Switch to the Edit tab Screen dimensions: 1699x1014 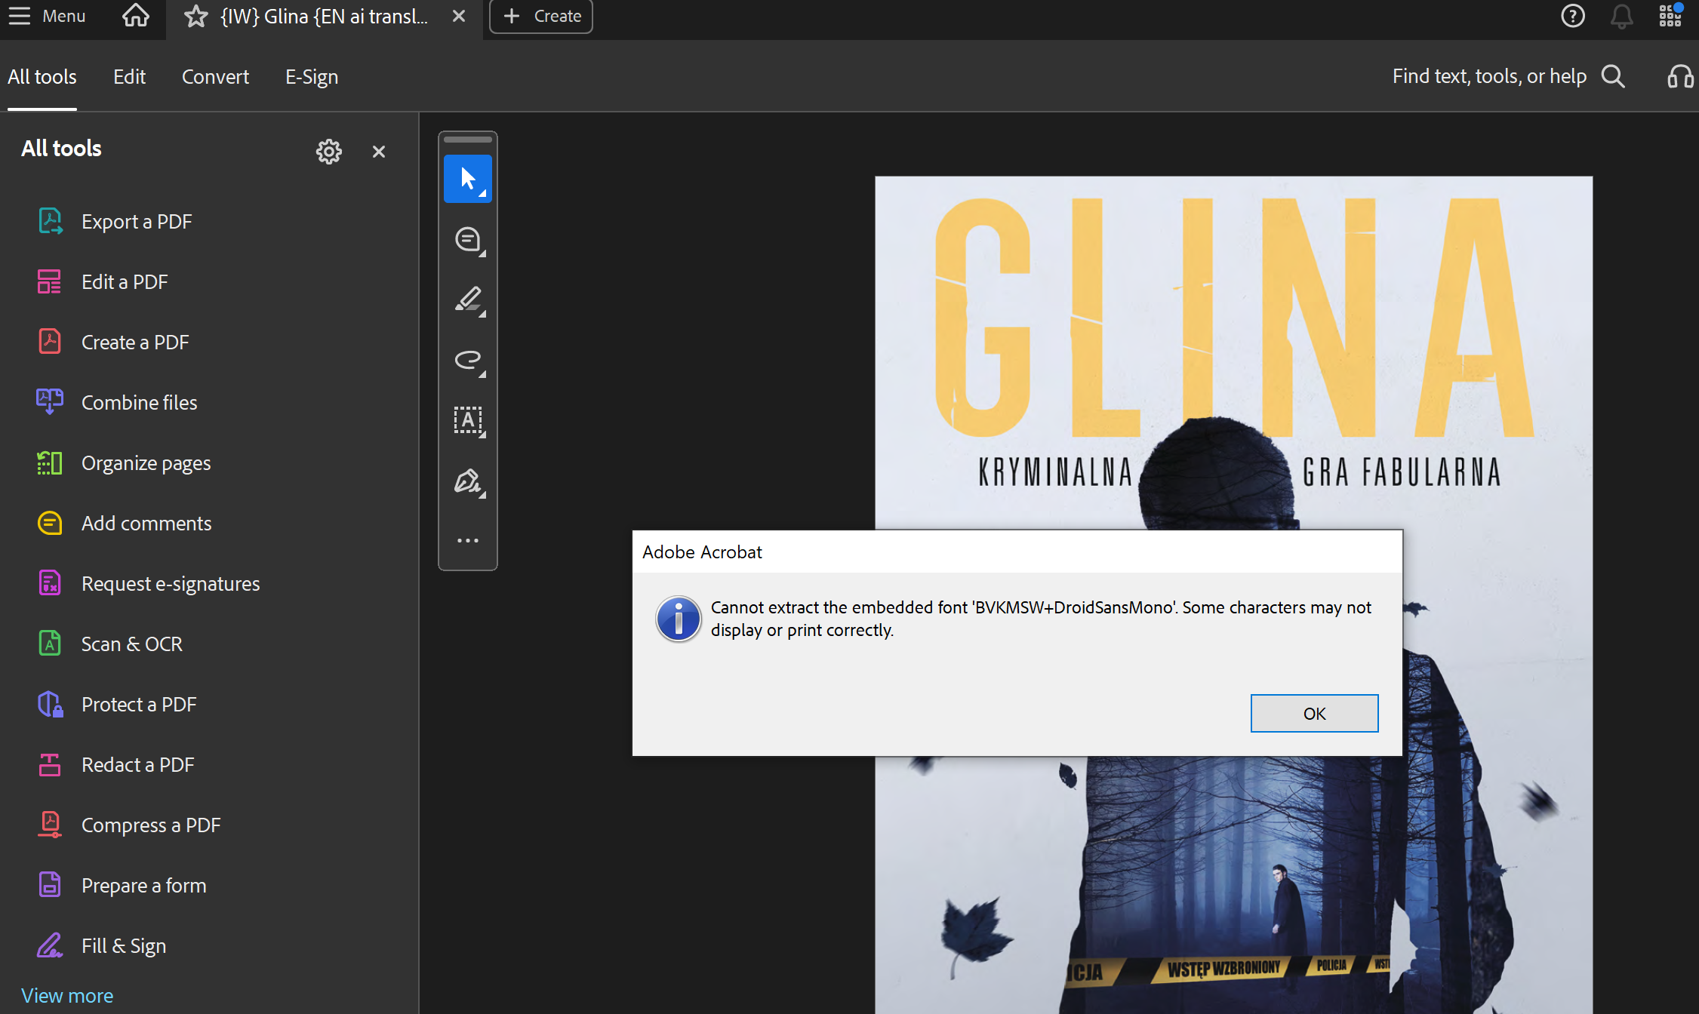(x=129, y=77)
